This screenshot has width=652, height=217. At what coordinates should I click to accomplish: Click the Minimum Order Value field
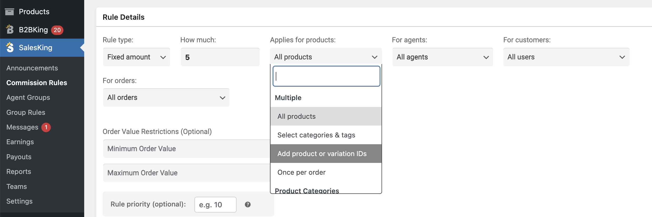pos(187,149)
